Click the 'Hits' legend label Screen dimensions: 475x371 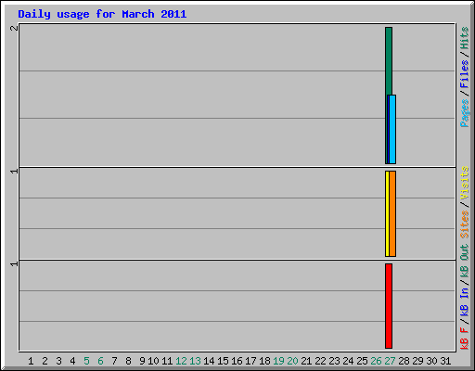(464, 38)
